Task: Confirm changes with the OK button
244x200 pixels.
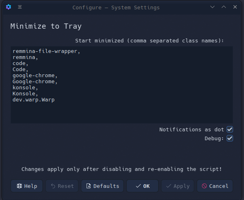Action: (142, 186)
